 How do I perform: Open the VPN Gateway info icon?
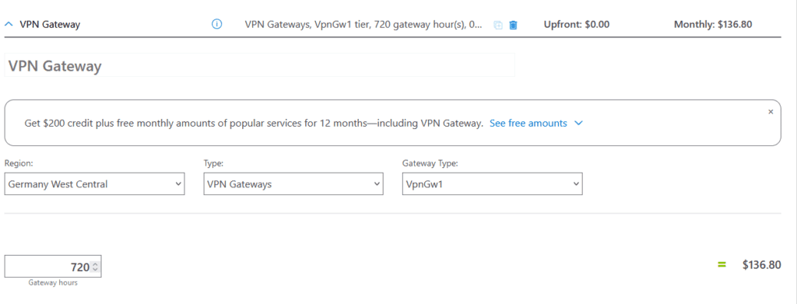point(216,24)
